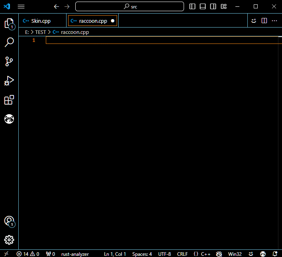Open the Source Control view

coord(9,61)
